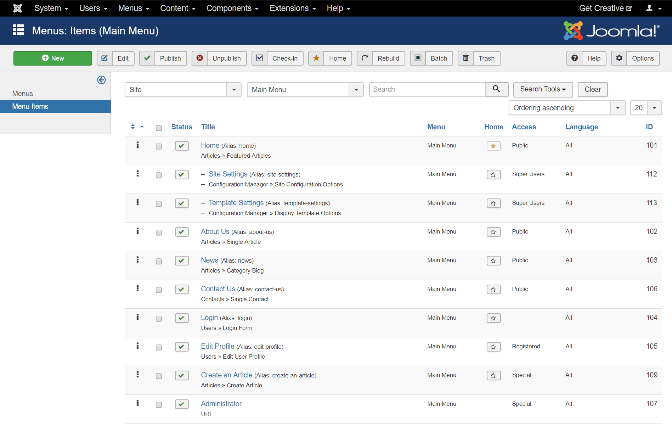Viewport: 672px width, 443px height.
Task: Open the Content top navigation menu
Action: click(178, 8)
